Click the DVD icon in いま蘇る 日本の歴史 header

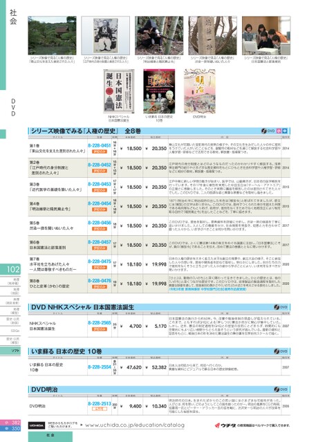click(281, 351)
